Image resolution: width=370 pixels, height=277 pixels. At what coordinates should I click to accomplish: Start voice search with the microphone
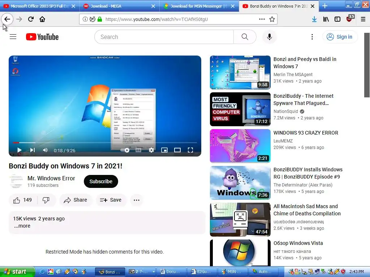[x=270, y=37]
